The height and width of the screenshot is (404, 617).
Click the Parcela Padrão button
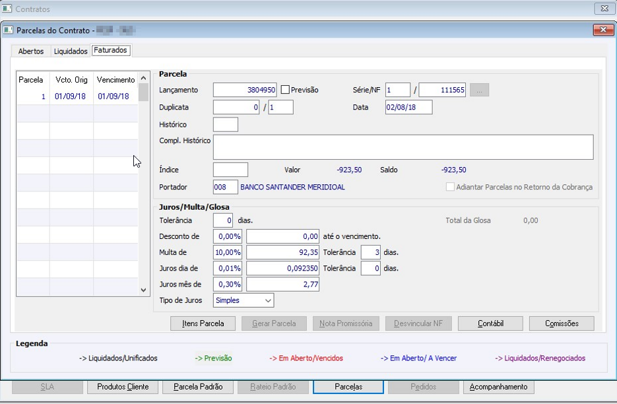coord(198,387)
